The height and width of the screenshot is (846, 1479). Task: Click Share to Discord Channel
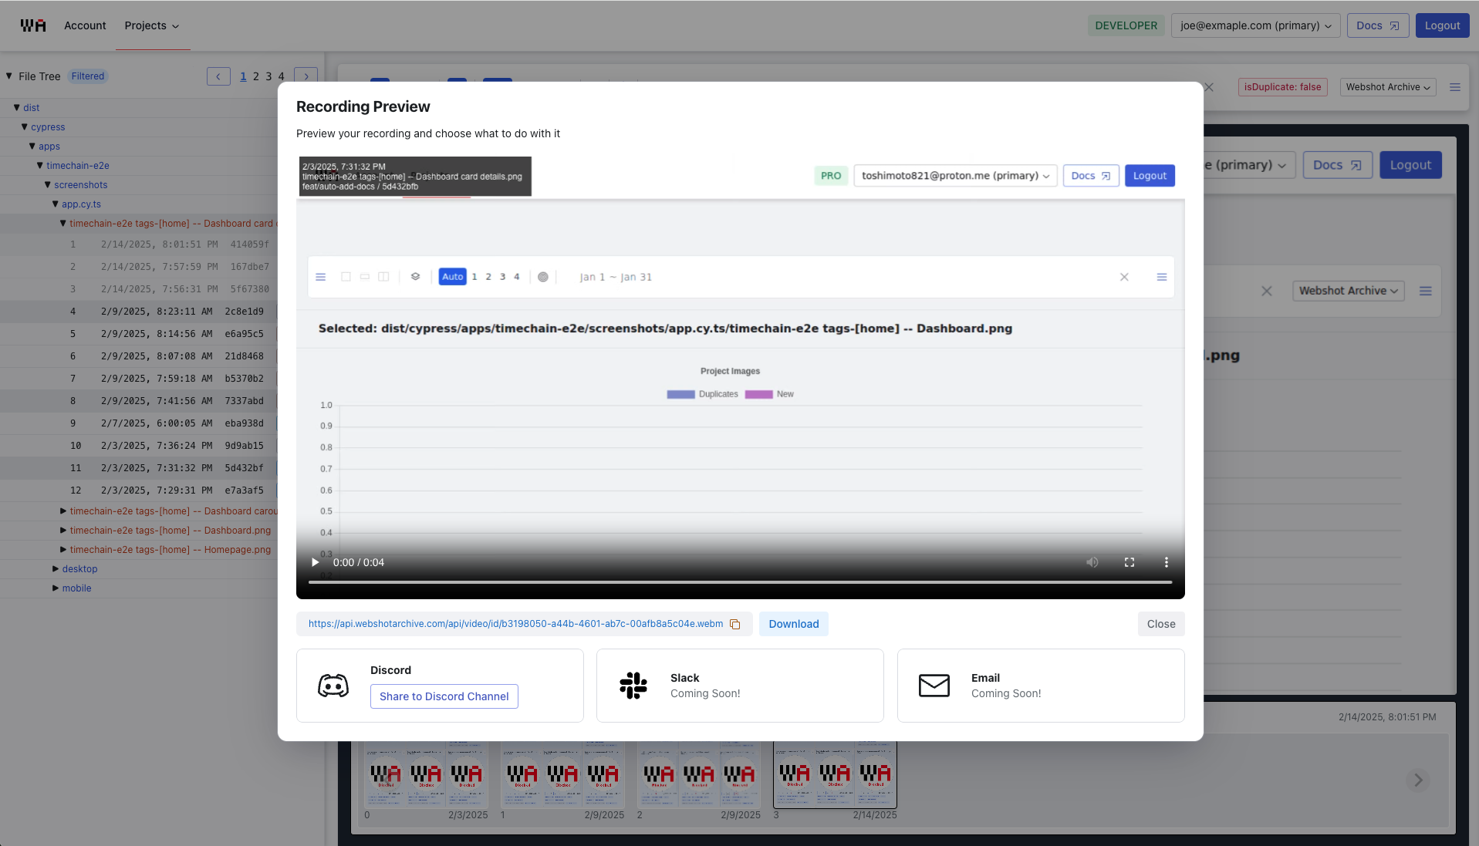pyautogui.click(x=444, y=696)
